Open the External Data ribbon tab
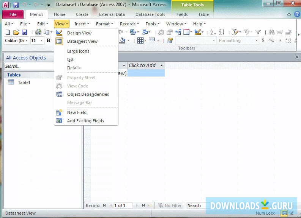The width and height of the screenshot is (301, 218). (x=112, y=14)
